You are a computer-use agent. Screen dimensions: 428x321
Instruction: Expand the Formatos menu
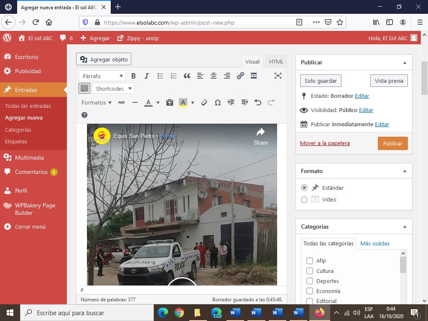[96, 103]
